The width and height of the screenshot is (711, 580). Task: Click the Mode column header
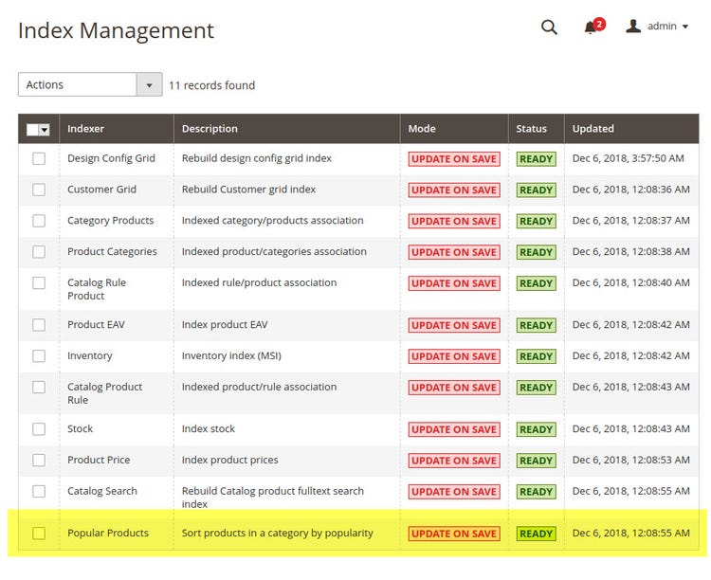point(422,129)
